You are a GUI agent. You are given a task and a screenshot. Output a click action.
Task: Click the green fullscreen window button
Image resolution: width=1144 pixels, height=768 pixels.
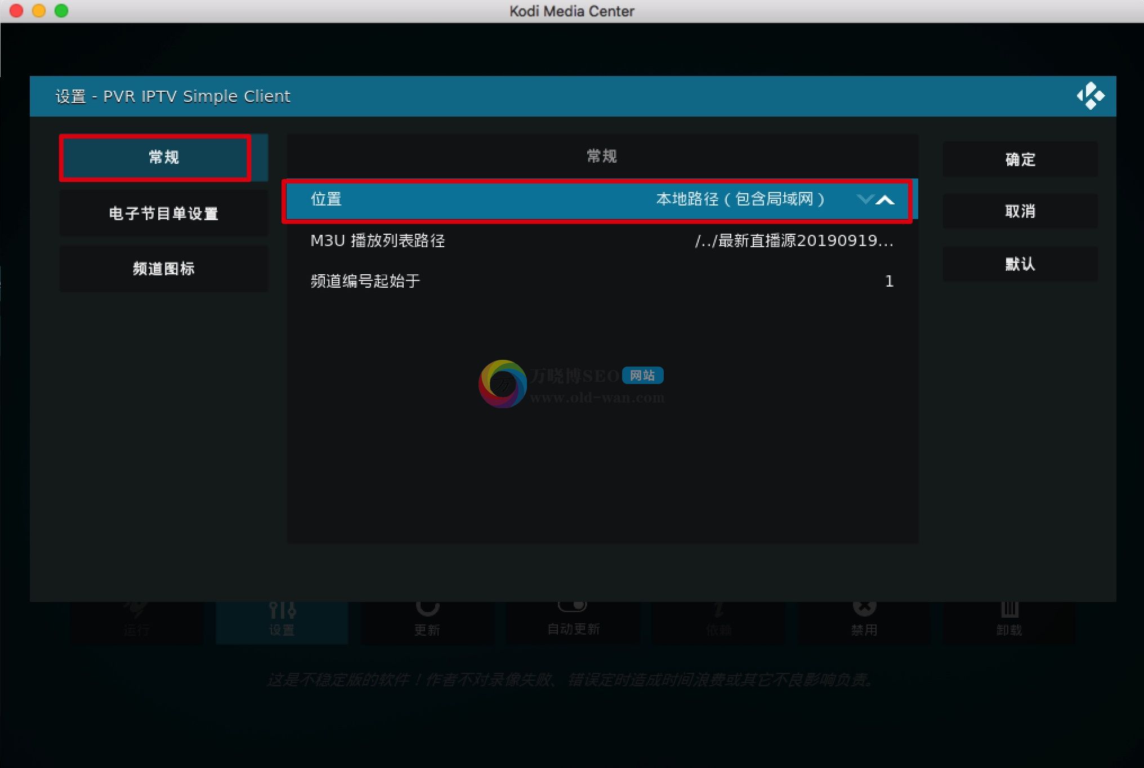pyautogui.click(x=61, y=11)
